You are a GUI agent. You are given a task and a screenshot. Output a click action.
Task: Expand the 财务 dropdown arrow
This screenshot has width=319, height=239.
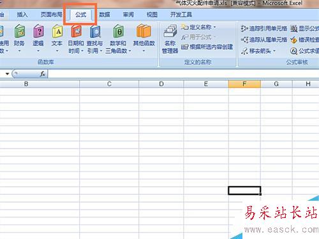coord(19,51)
